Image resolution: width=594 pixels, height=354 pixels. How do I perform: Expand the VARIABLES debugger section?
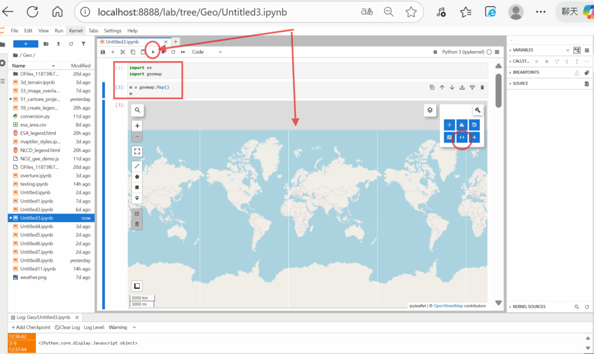pos(522,50)
